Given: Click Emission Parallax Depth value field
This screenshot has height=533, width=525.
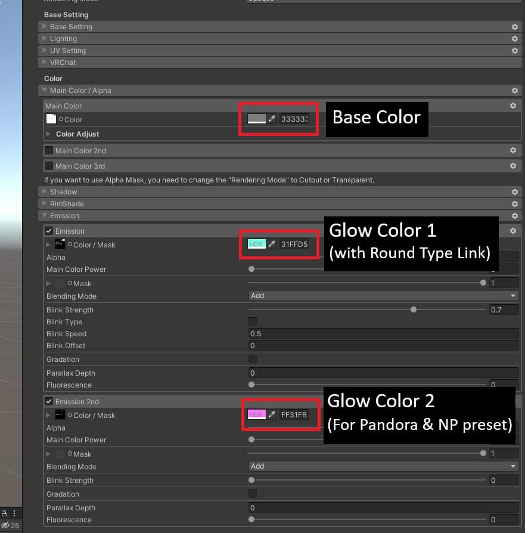Looking at the screenshot, I should 383,373.
